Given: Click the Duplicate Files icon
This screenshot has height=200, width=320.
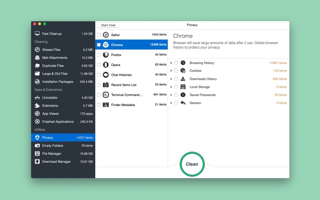Looking at the screenshot, I should click(37, 66).
